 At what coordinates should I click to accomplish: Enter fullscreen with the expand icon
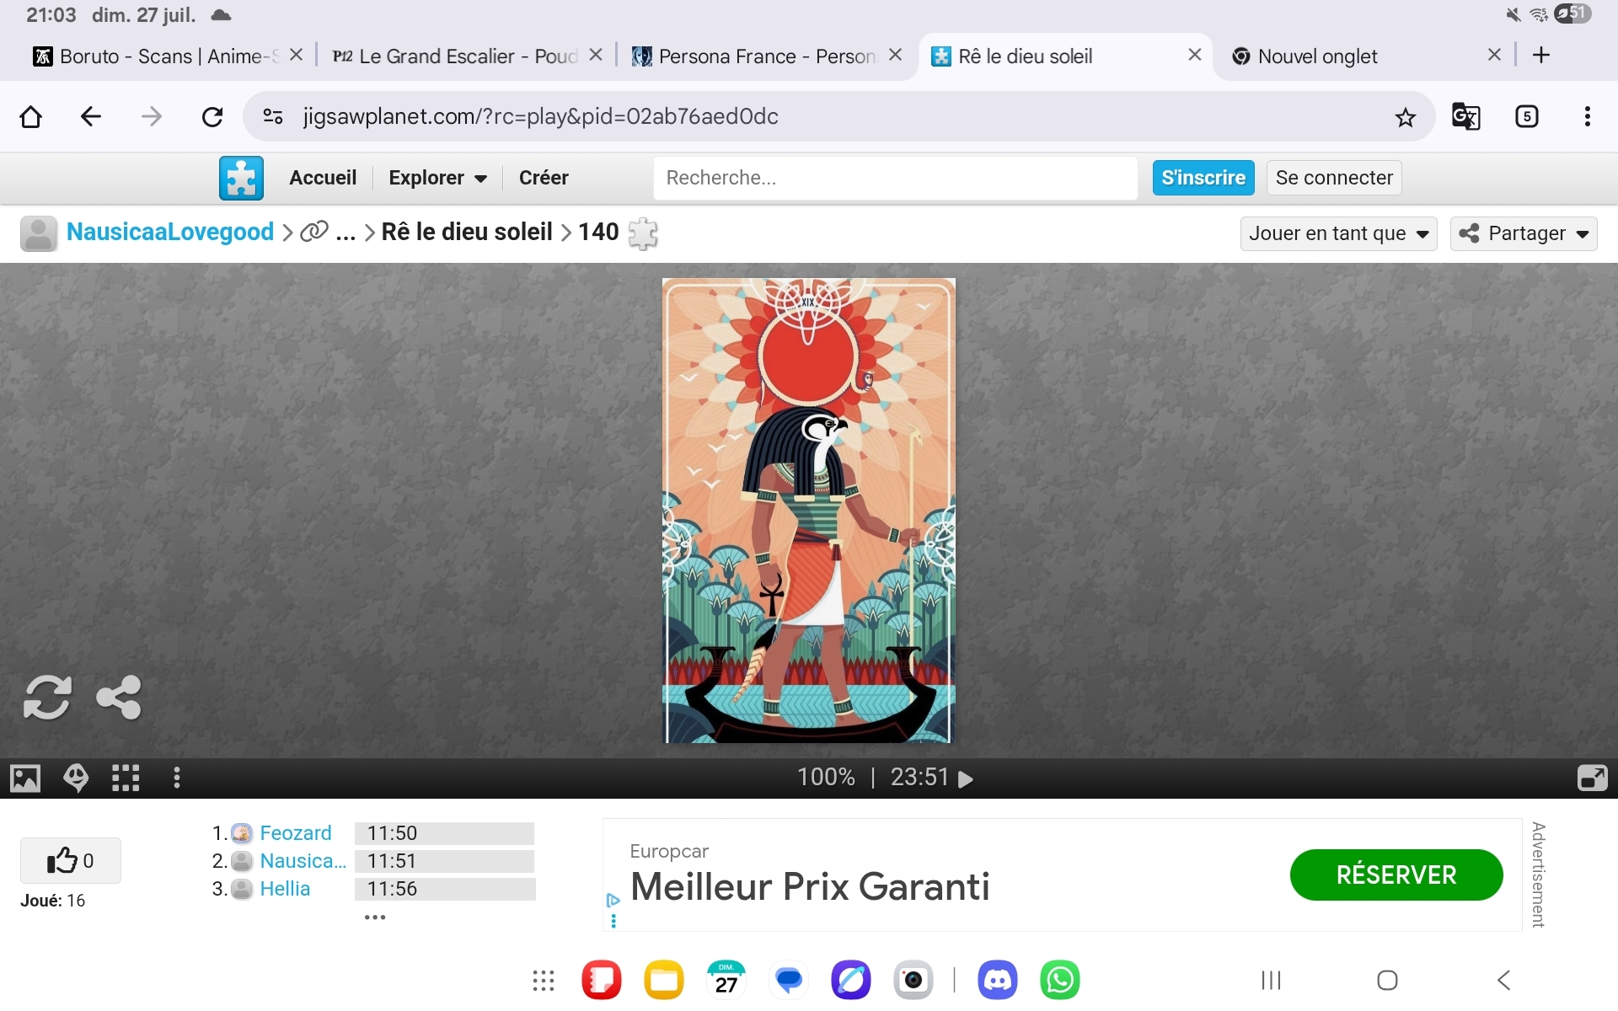coord(1592,778)
